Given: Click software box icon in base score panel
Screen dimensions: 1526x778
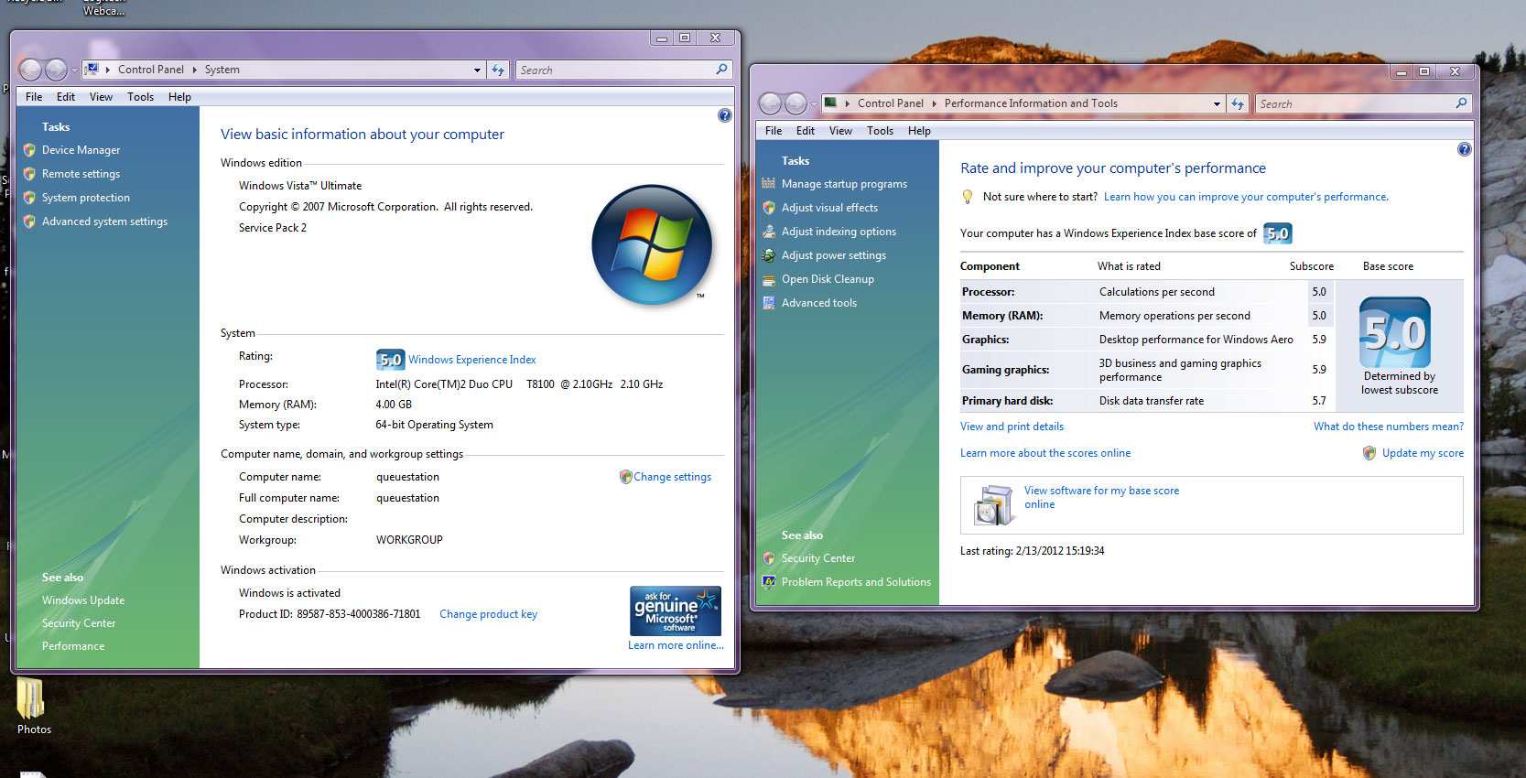Looking at the screenshot, I should click(994, 505).
